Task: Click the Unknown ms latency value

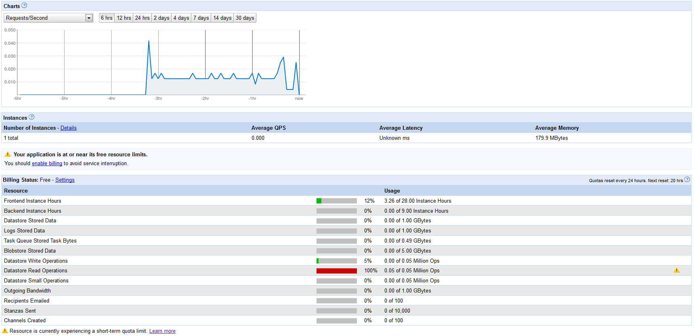Action: point(394,138)
